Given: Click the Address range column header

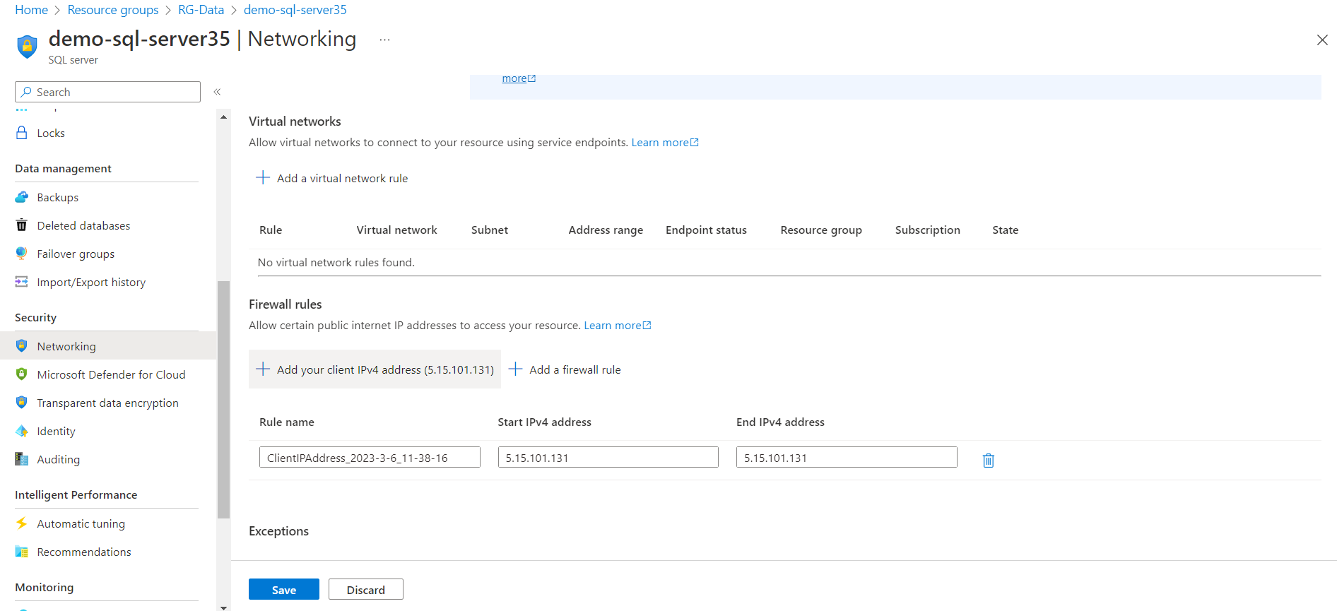Looking at the screenshot, I should [606, 230].
